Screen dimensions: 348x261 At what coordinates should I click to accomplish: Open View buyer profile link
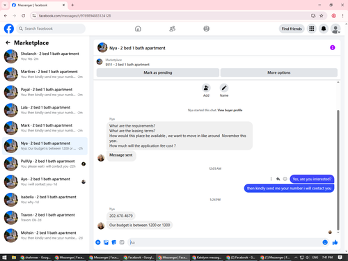(230, 110)
